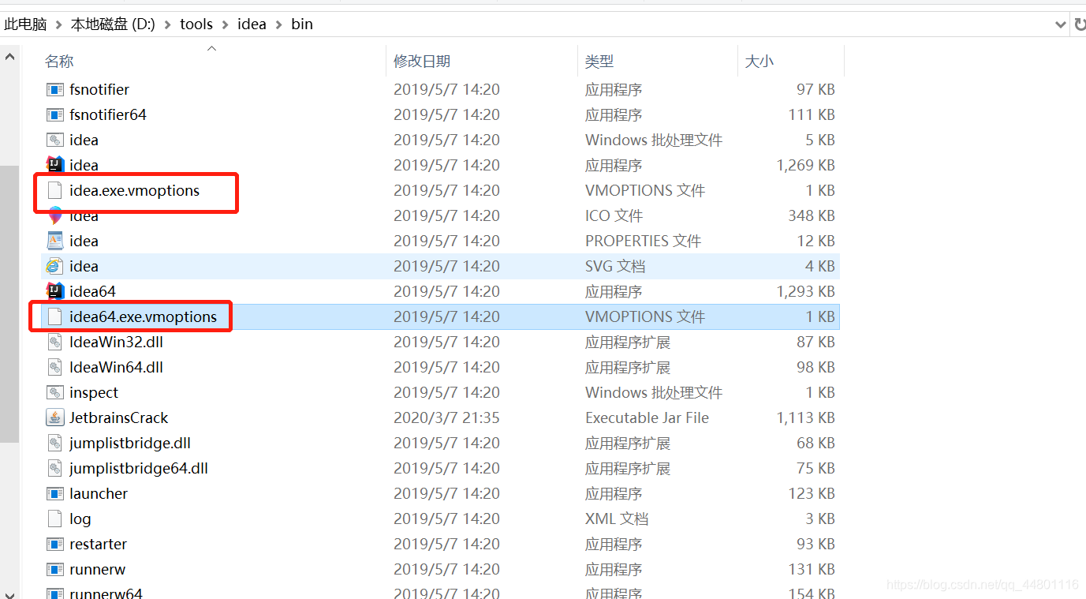Select the jumplistbridge64.dll icon
The width and height of the screenshot is (1086, 599).
pyautogui.click(x=54, y=468)
